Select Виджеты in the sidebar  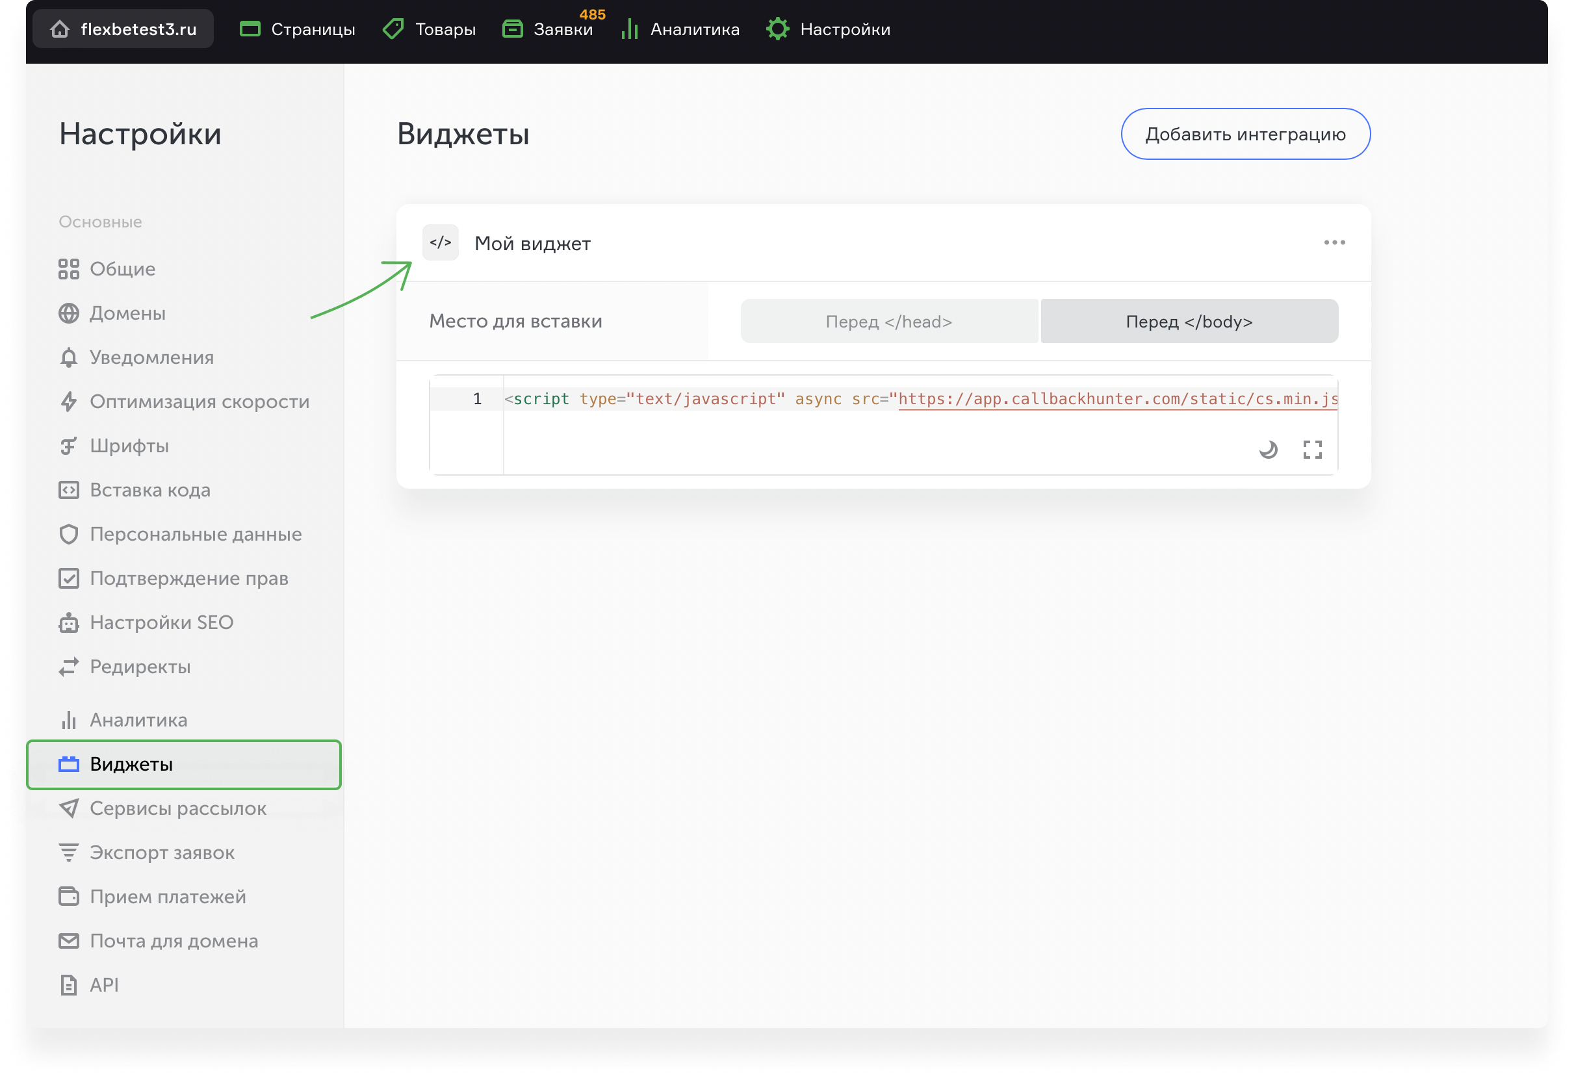(183, 764)
